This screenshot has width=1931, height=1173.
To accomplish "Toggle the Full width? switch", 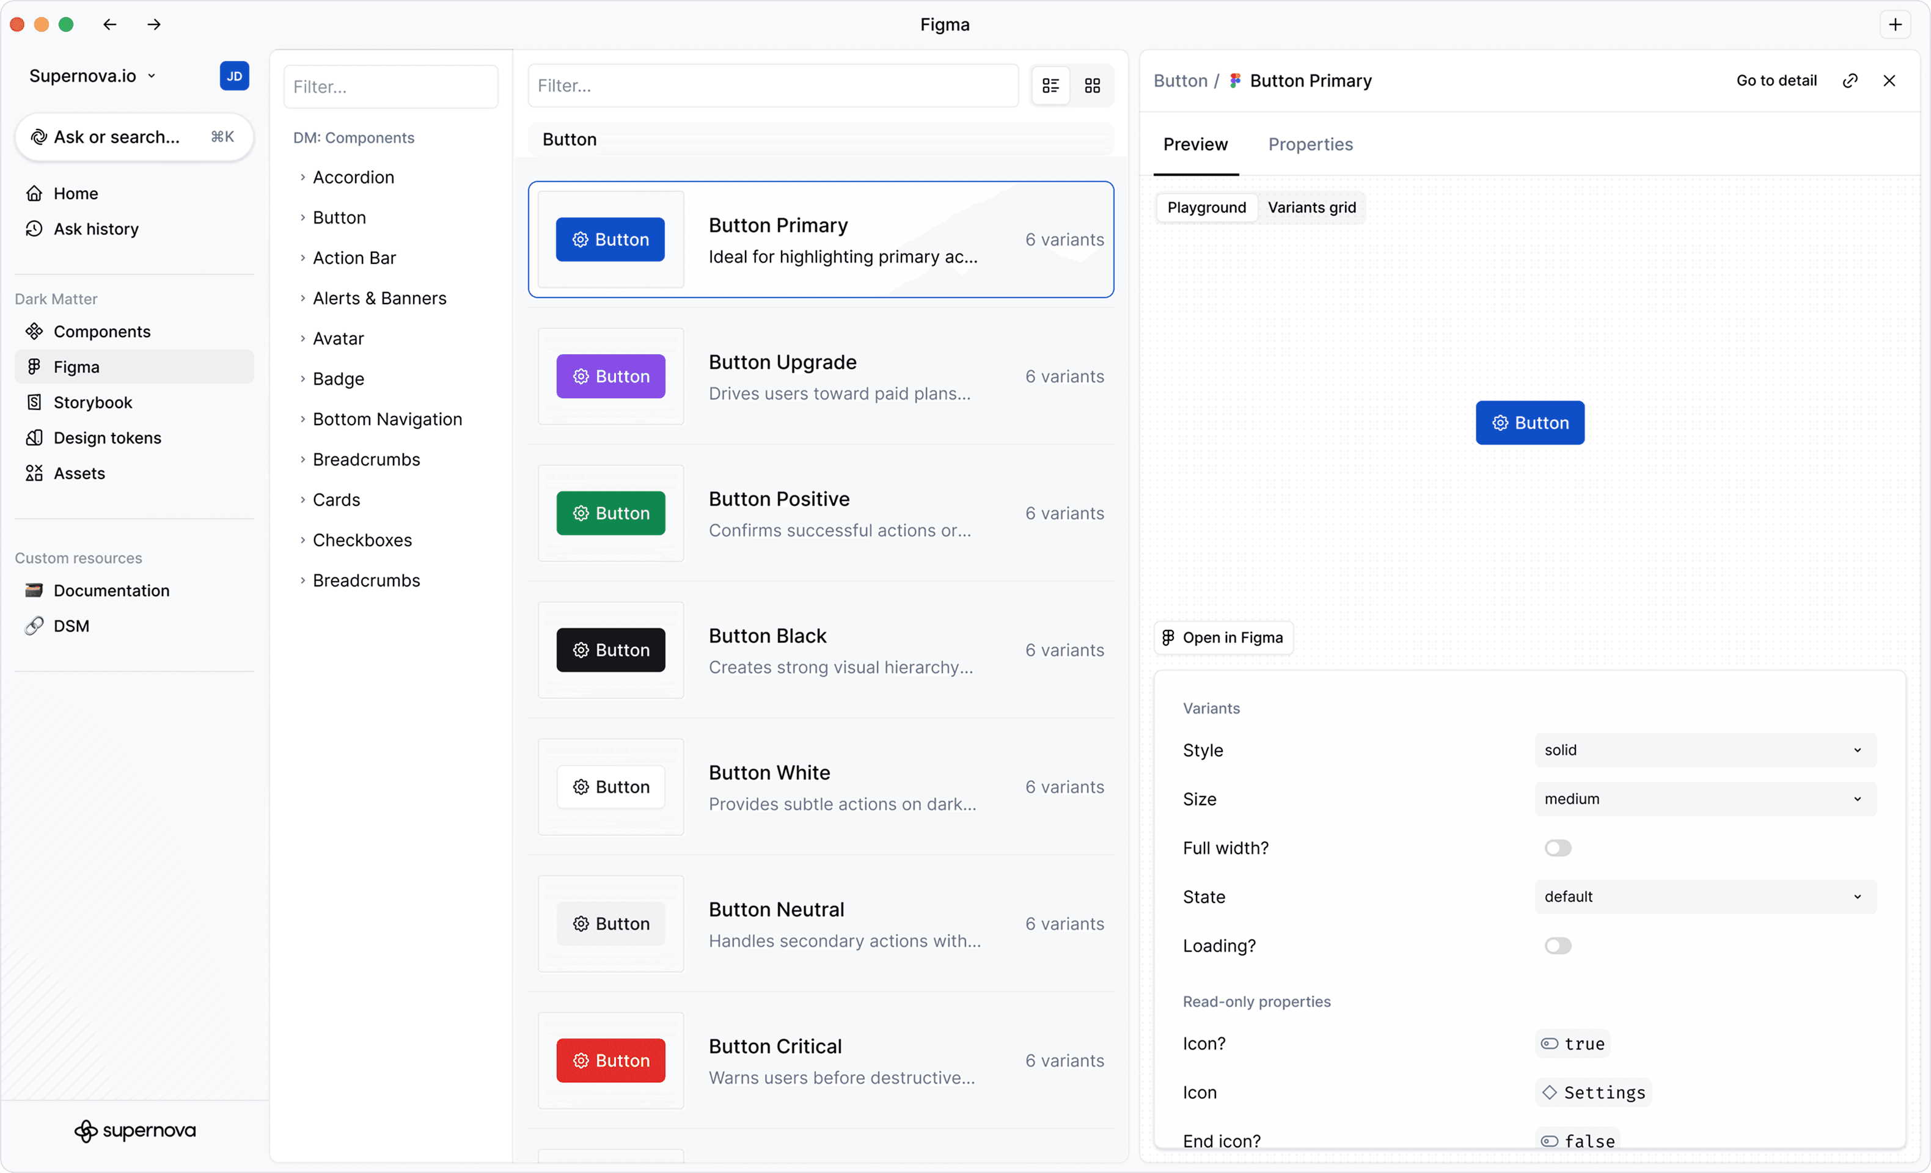I will (1558, 848).
